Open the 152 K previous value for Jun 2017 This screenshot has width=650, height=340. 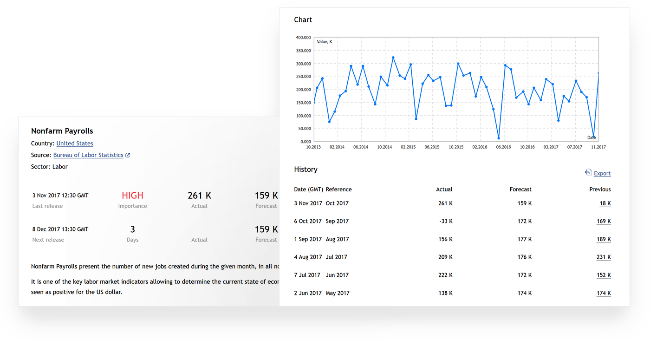[x=604, y=275]
